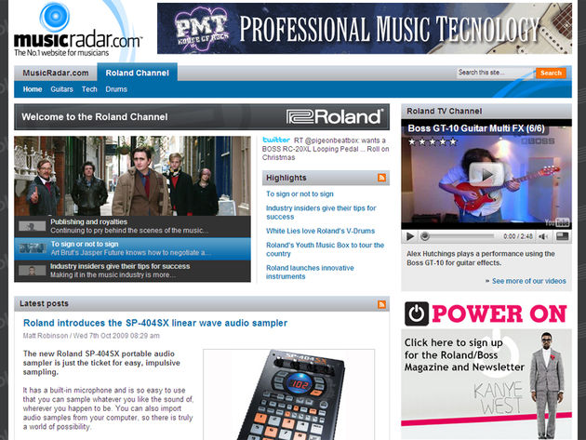The height and width of the screenshot is (440, 586).
Task: Click the Roland logo in the welcome header
Action: click(x=335, y=116)
